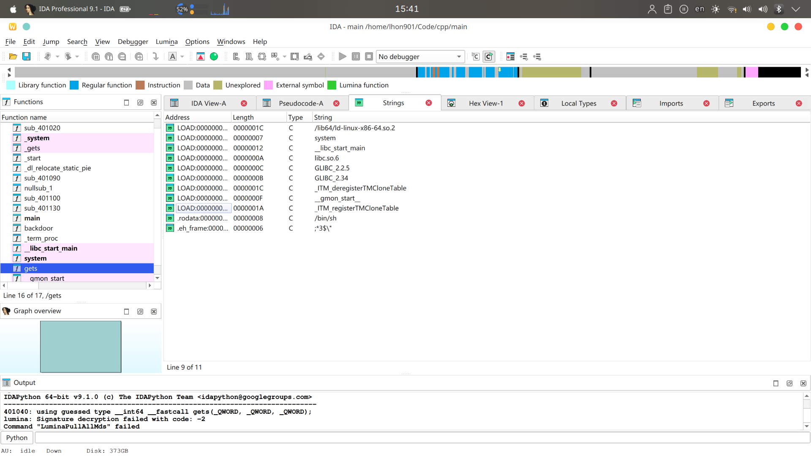Image resolution: width=811 pixels, height=456 pixels.
Task: Expand dropdown next to text search icon
Action: click(x=182, y=57)
